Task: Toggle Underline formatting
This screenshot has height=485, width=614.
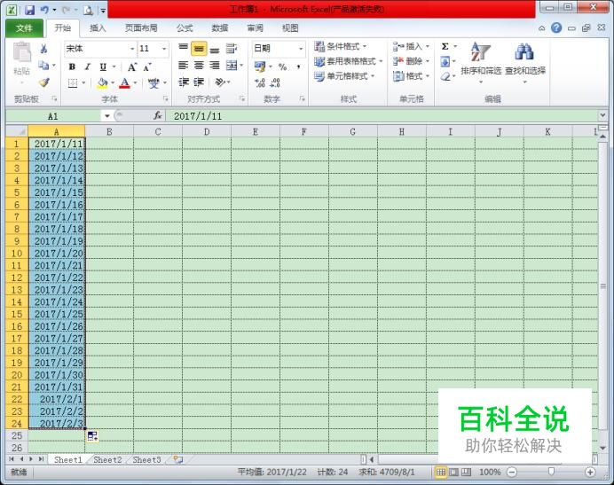Action: point(103,66)
